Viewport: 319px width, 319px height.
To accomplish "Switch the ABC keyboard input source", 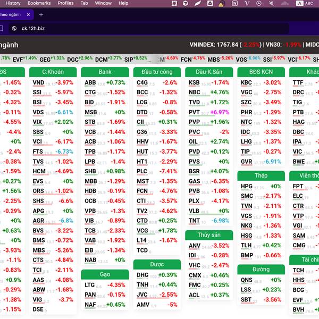I will [304, 3].
